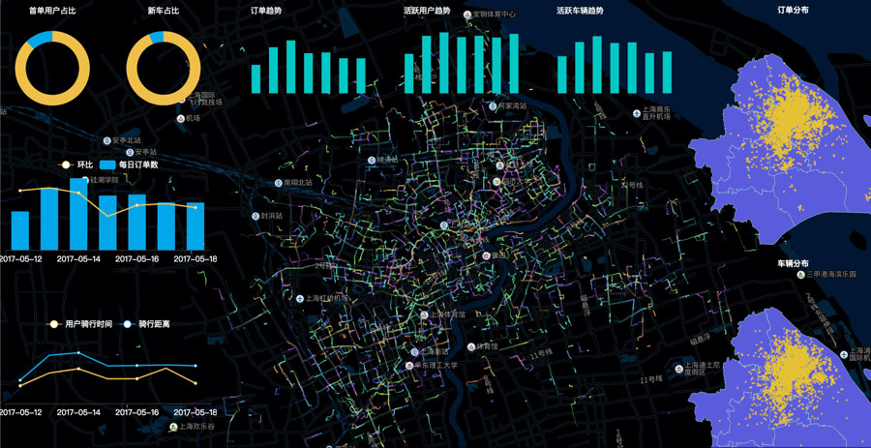Click 2017-05-16 label under riding time chart

point(136,412)
